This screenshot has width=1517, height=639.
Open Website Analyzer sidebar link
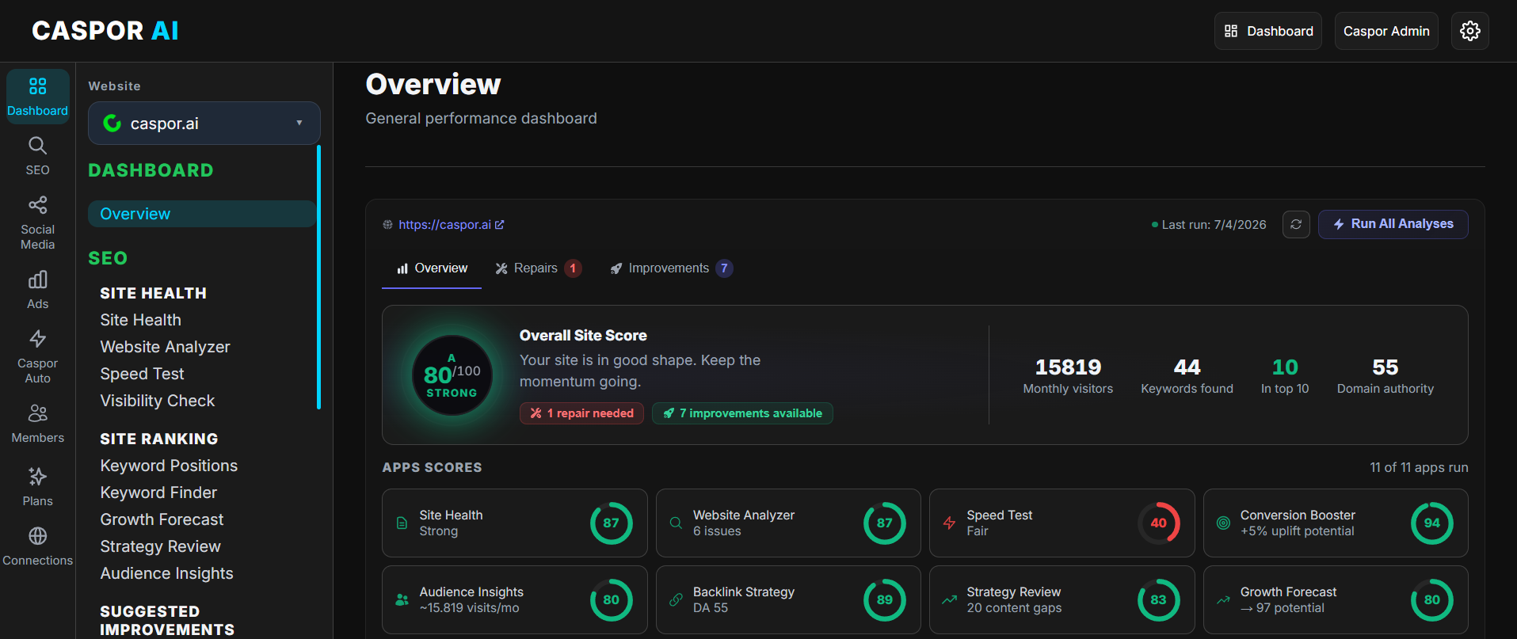point(165,347)
